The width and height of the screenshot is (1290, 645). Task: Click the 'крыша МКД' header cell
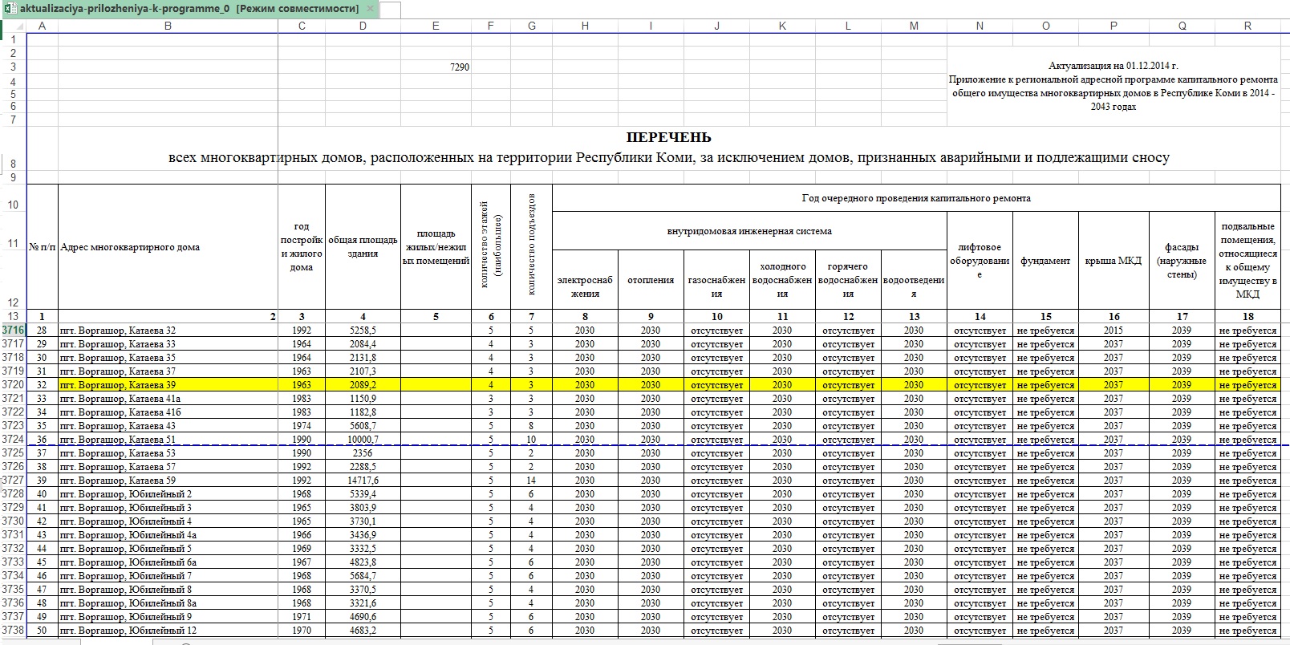point(1114,261)
